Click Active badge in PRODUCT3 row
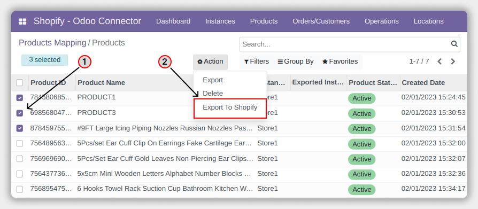The height and width of the screenshot is (209, 478). tap(362, 114)
